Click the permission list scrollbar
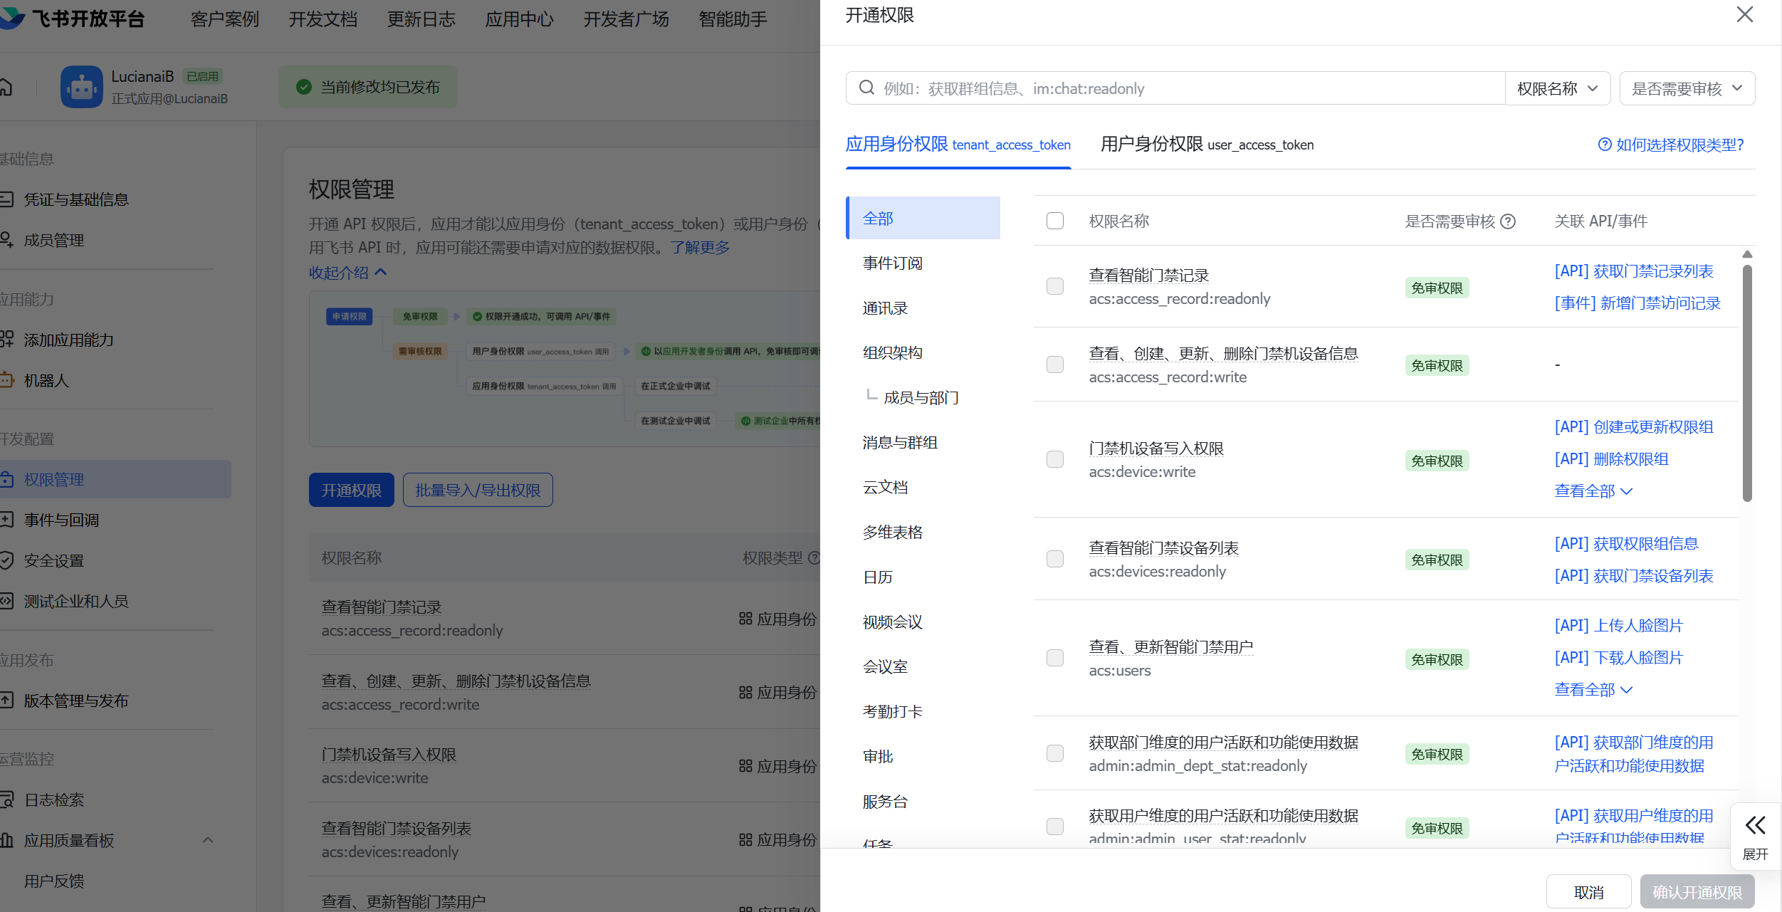Screen dimensions: 1782x912 [1746, 383]
